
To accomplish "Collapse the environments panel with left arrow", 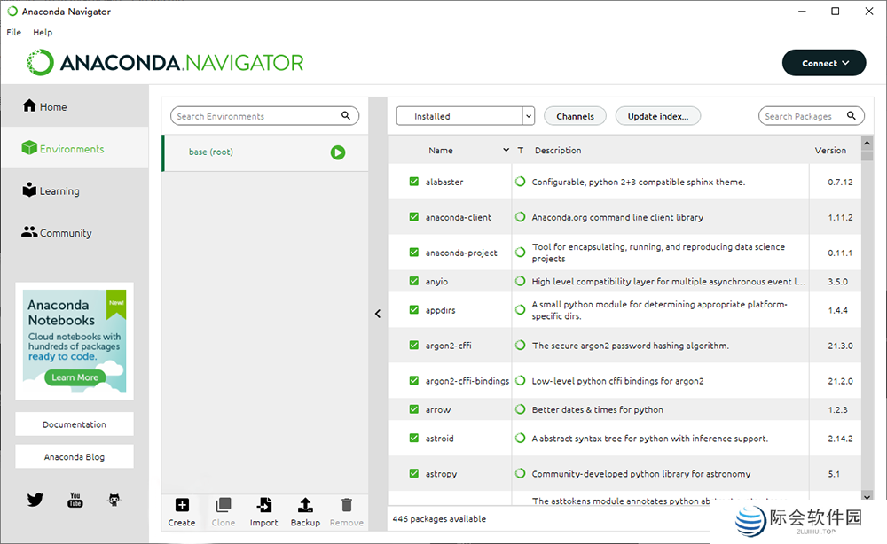I will (378, 314).
